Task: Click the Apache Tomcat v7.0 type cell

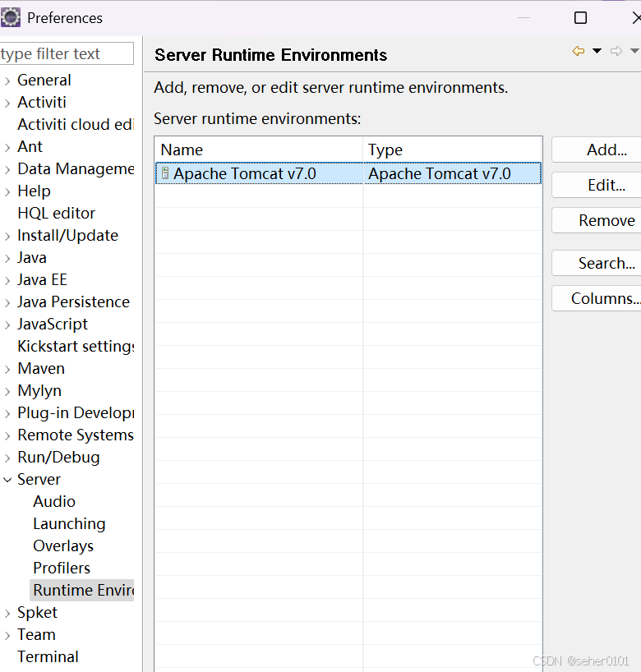Action: coord(452,173)
